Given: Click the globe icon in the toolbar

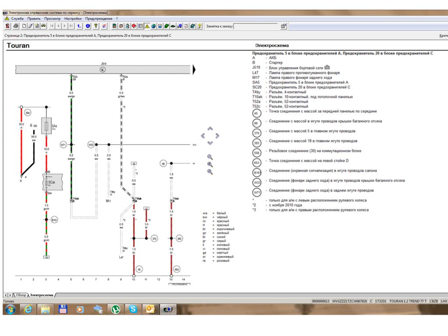Looking at the screenshot, I should (x=153, y=26).
